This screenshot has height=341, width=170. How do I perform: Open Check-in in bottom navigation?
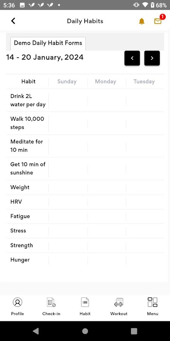click(x=51, y=306)
